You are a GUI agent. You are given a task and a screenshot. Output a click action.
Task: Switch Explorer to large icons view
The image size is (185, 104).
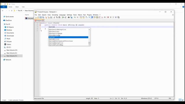pos(183,100)
